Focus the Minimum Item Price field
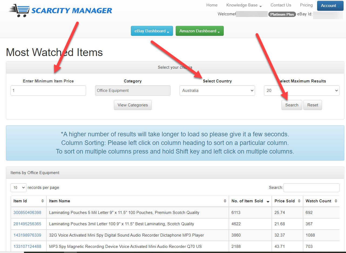Screen dimensions: 346x253 [x=48, y=91]
